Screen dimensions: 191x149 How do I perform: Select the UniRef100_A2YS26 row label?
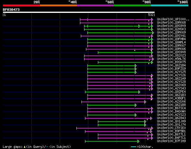171,75
